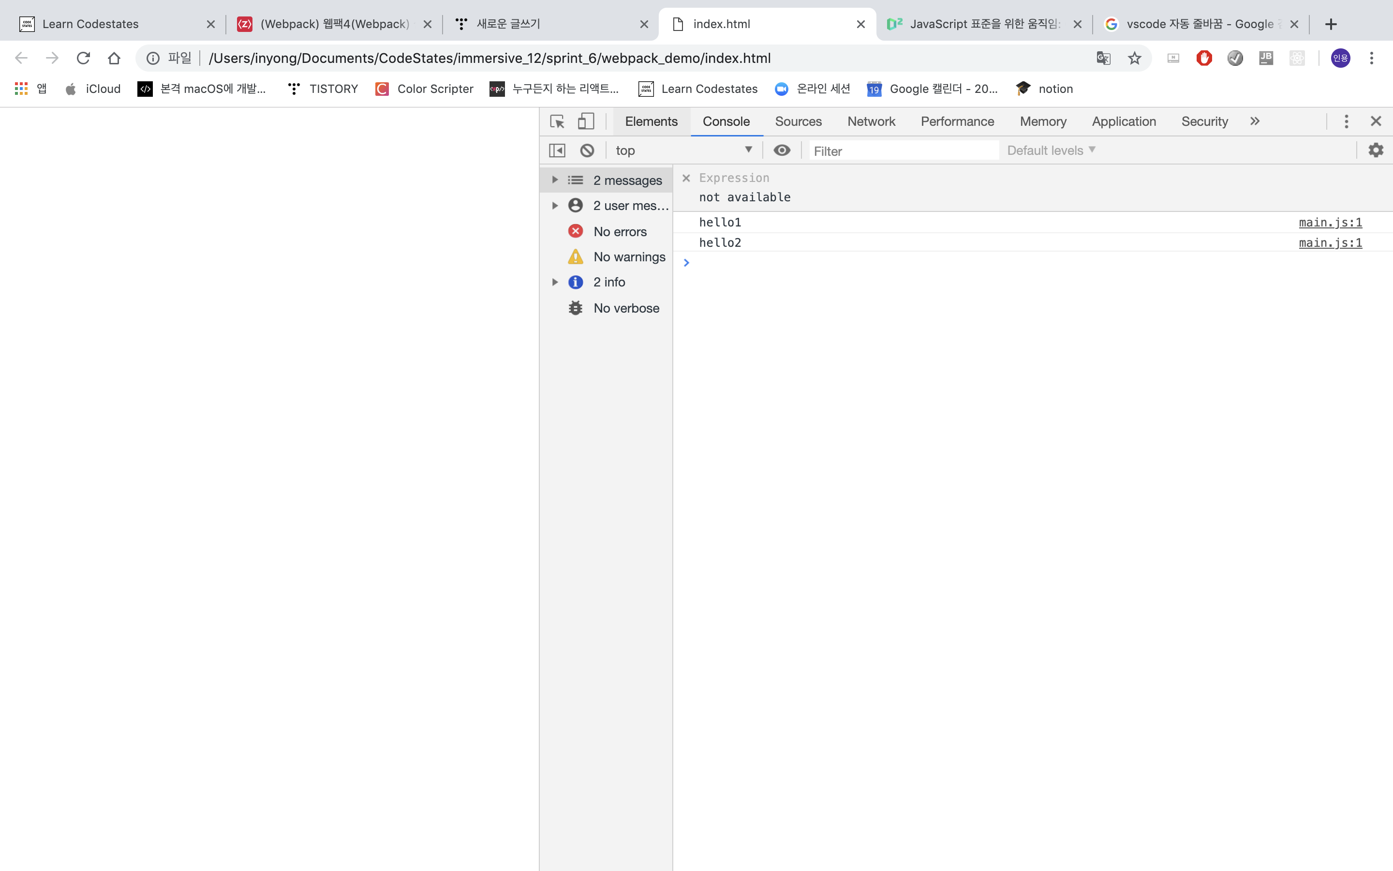Switch to the Network tab
Image resolution: width=1393 pixels, height=871 pixels.
point(871,121)
